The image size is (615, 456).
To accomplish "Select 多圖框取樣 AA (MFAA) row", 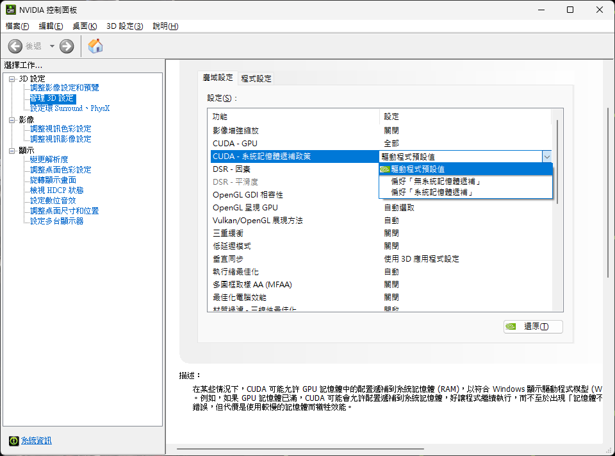I will [x=381, y=284].
